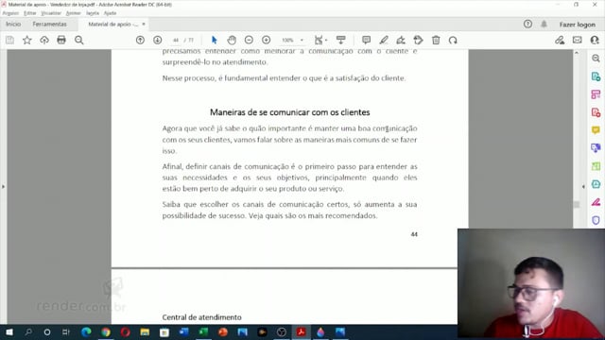Open the pink Organize Pages tool in right pane
Image resolution: width=605 pixels, height=340 pixels.
(596, 94)
